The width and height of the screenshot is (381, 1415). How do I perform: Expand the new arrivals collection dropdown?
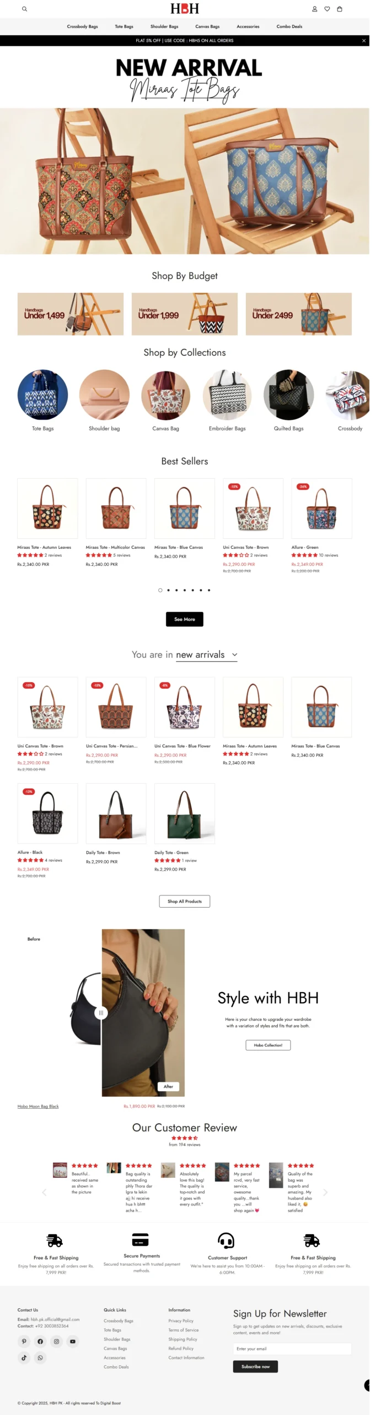coord(234,654)
